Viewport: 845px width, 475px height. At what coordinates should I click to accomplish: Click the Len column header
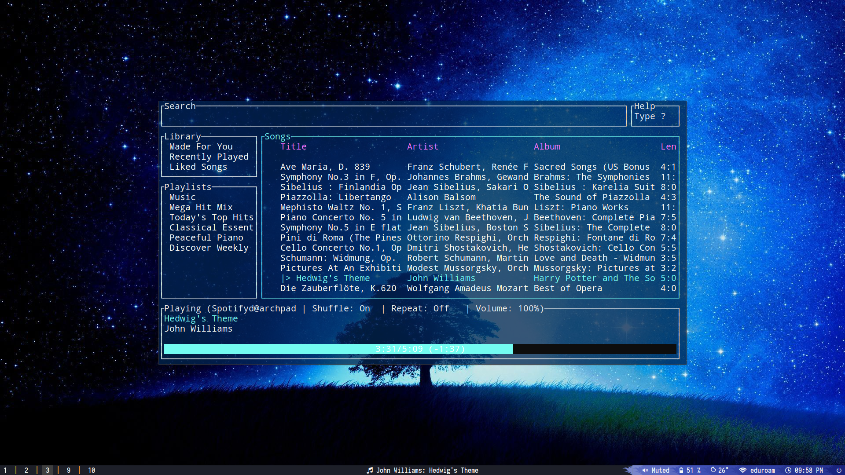pos(669,146)
